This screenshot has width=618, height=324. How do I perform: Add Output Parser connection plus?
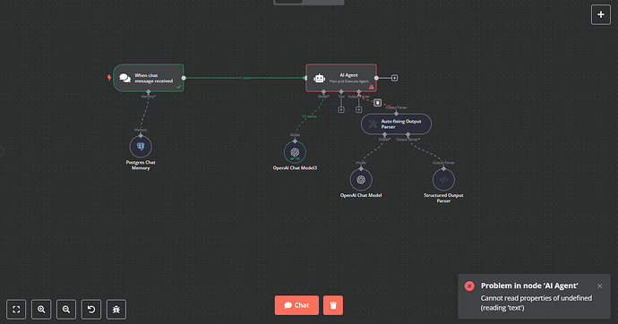(358, 110)
